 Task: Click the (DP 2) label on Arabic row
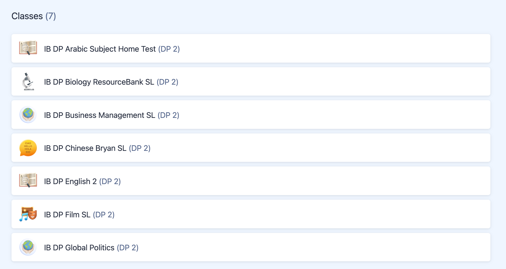(x=169, y=49)
